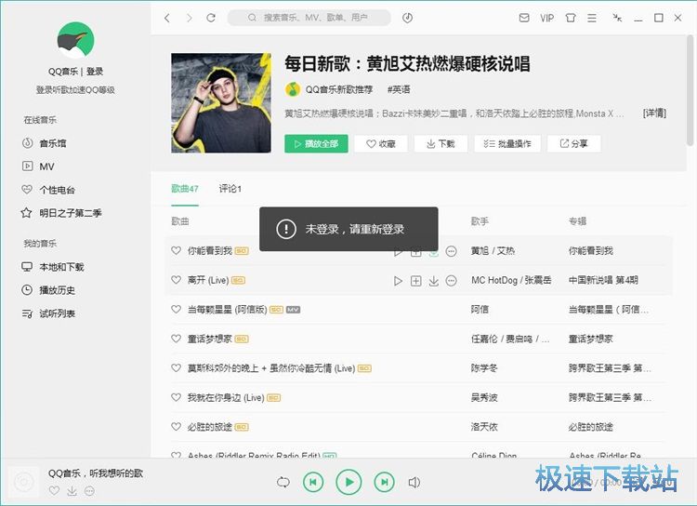The image size is (697, 506).
Task: Click the 收藏 favorite button
Action: coord(381,144)
